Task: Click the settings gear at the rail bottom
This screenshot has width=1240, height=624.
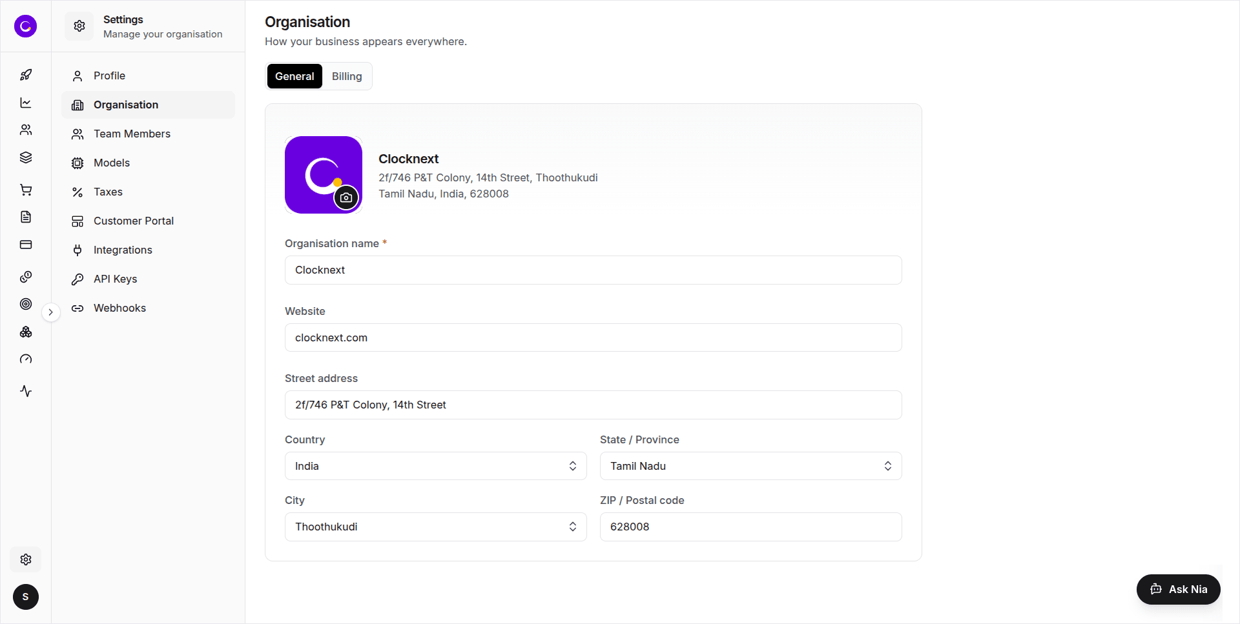Action: click(x=26, y=559)
